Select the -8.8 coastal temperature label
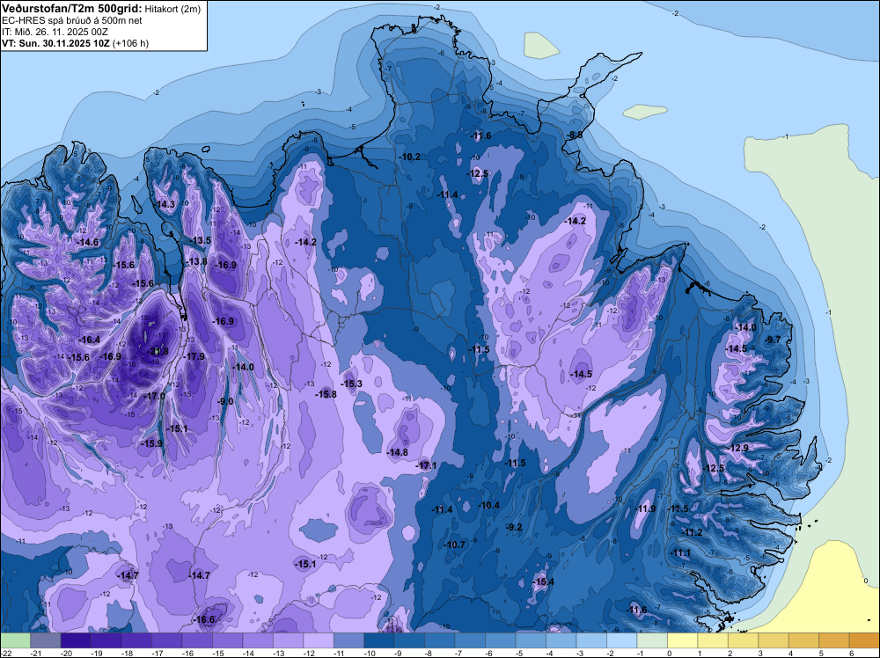880x658 pixels. click(x=574, y=135)
